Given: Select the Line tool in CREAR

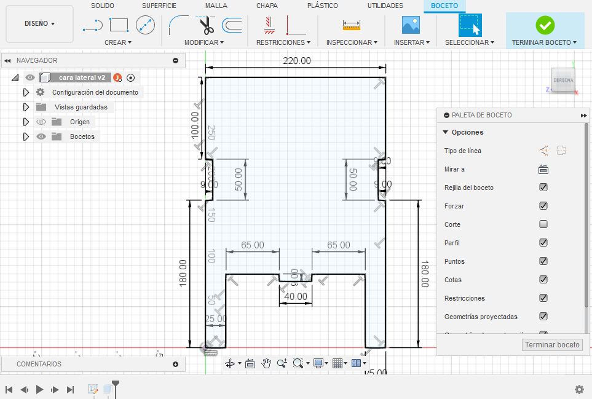Looking at the screenshot, I should [92, 25].
